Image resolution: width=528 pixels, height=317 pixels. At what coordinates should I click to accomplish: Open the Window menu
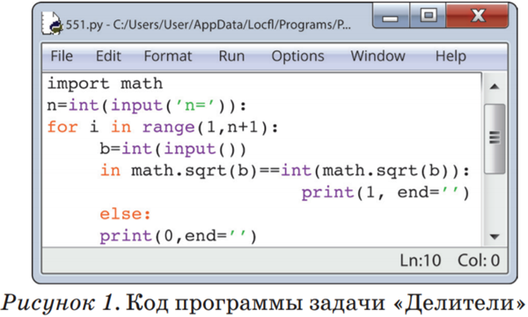tap(378, 56)
